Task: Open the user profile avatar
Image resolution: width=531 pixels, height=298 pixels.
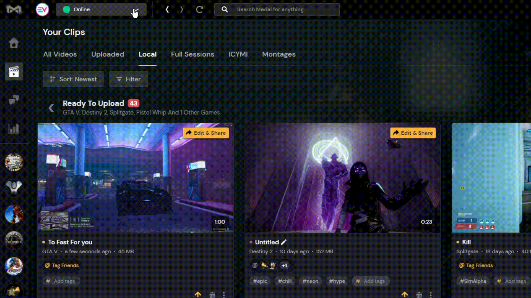Action: 42,9
